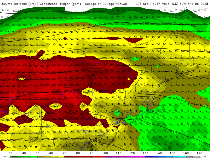Click the bright yellow swatch just before 70

pos(61,157)
